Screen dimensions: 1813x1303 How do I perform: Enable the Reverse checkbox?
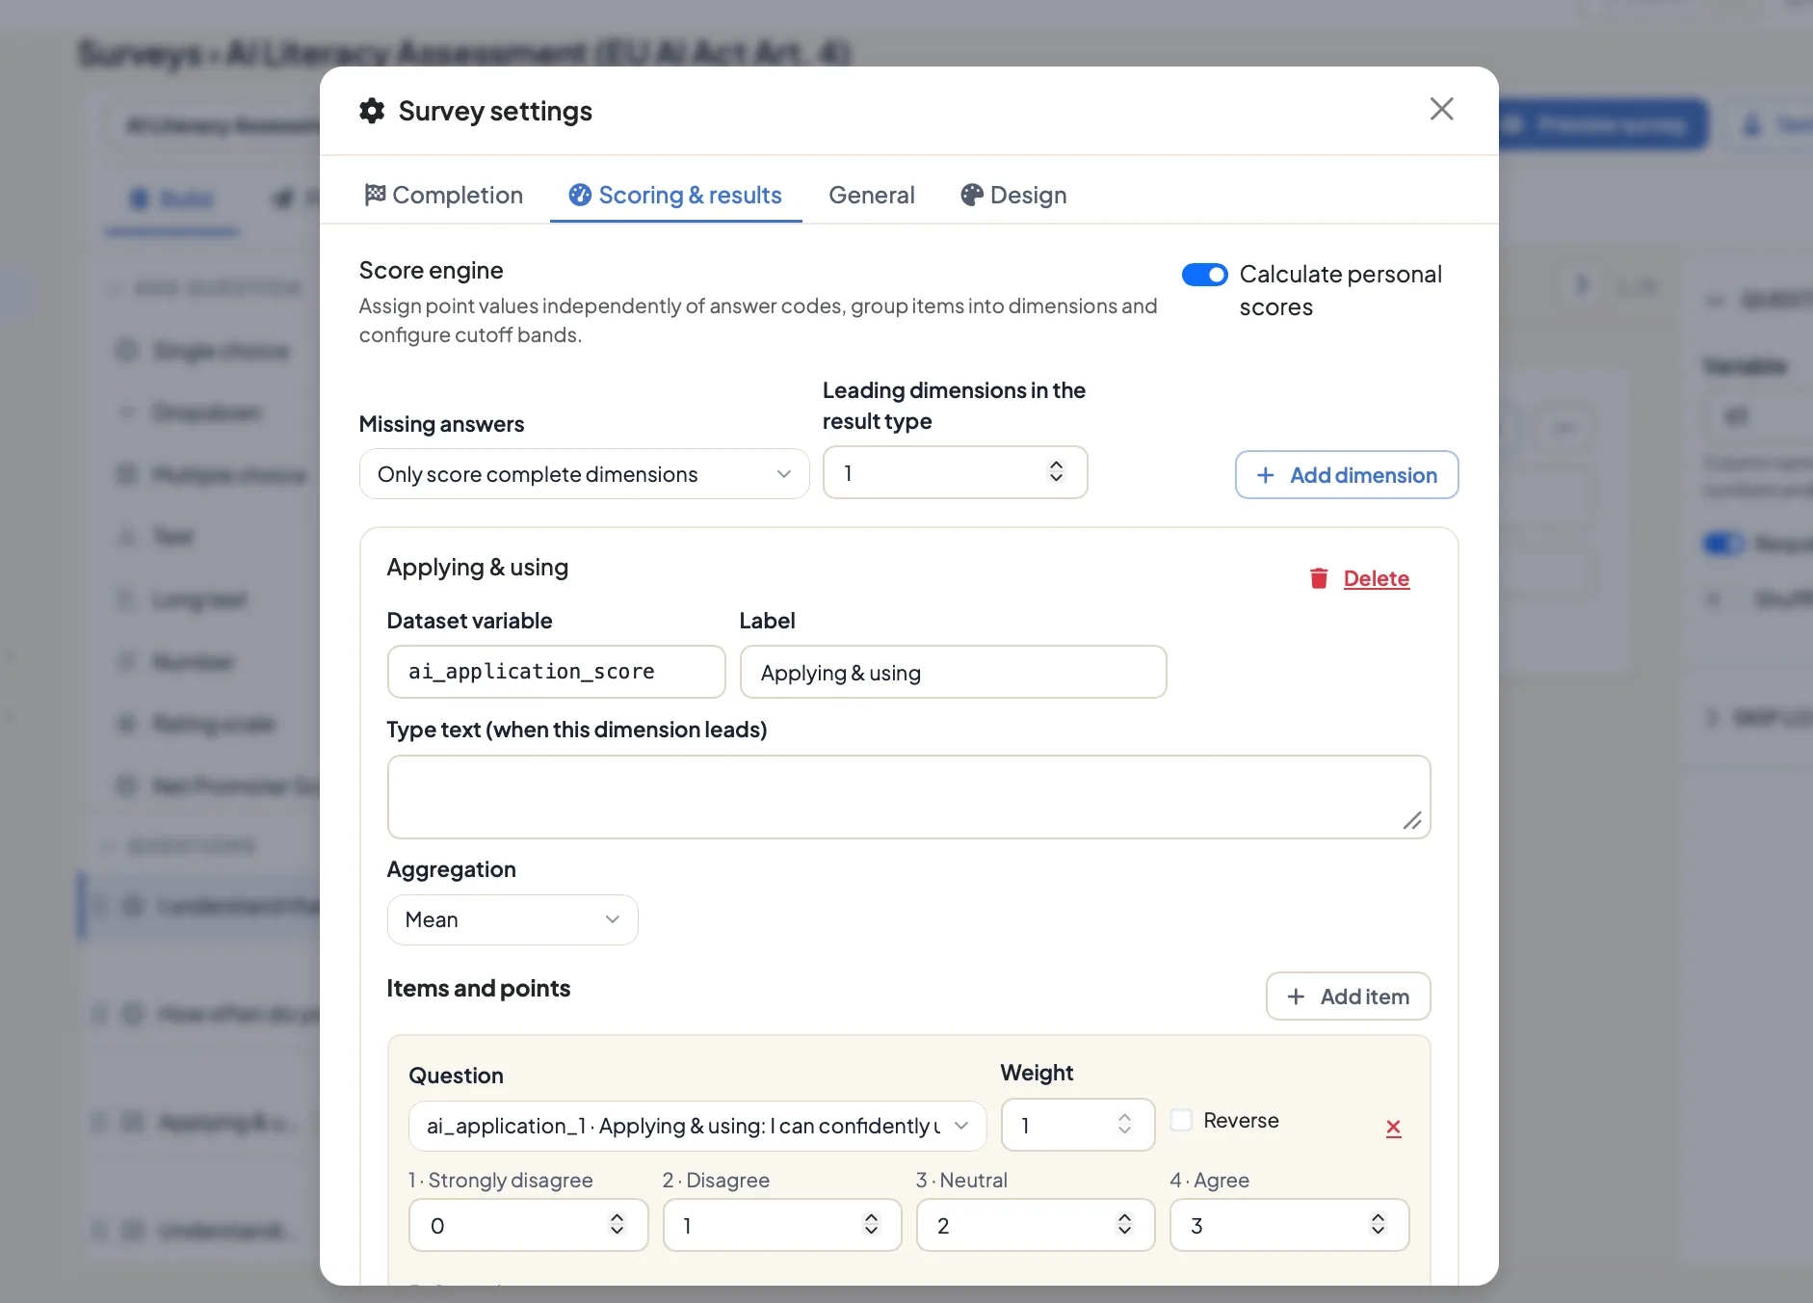click(x=1181, y=1120)
